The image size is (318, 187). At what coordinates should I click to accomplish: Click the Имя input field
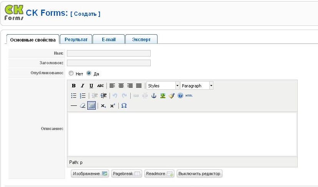click(109, 53)
